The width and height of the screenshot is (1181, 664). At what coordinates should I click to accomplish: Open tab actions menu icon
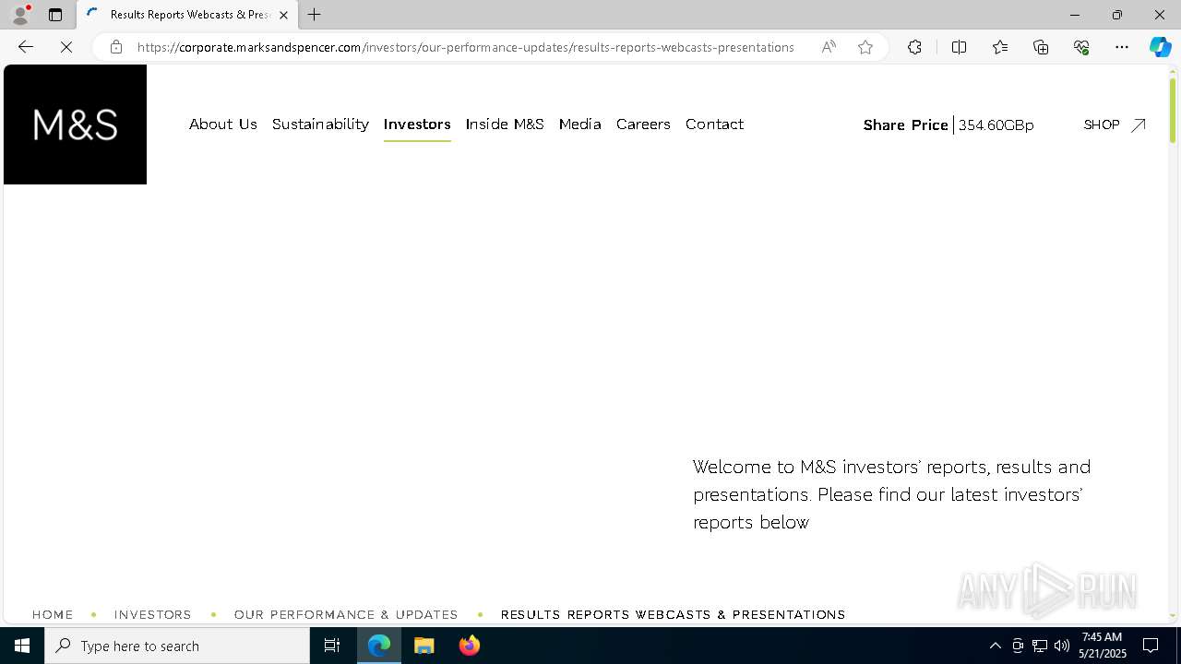pos(55,15)
